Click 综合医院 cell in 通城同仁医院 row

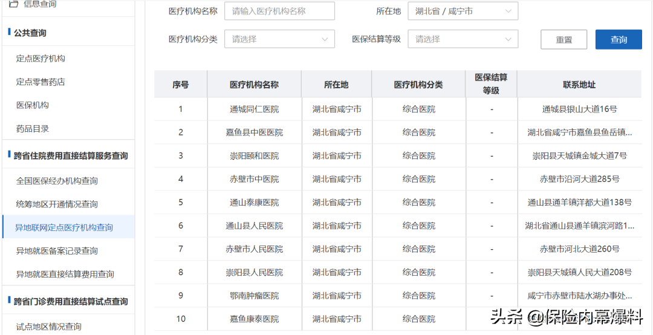coord(418,109)
